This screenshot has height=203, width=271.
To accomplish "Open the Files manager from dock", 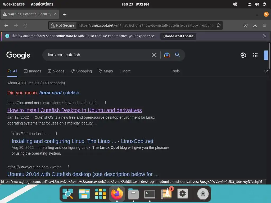I will pos(133,194).
